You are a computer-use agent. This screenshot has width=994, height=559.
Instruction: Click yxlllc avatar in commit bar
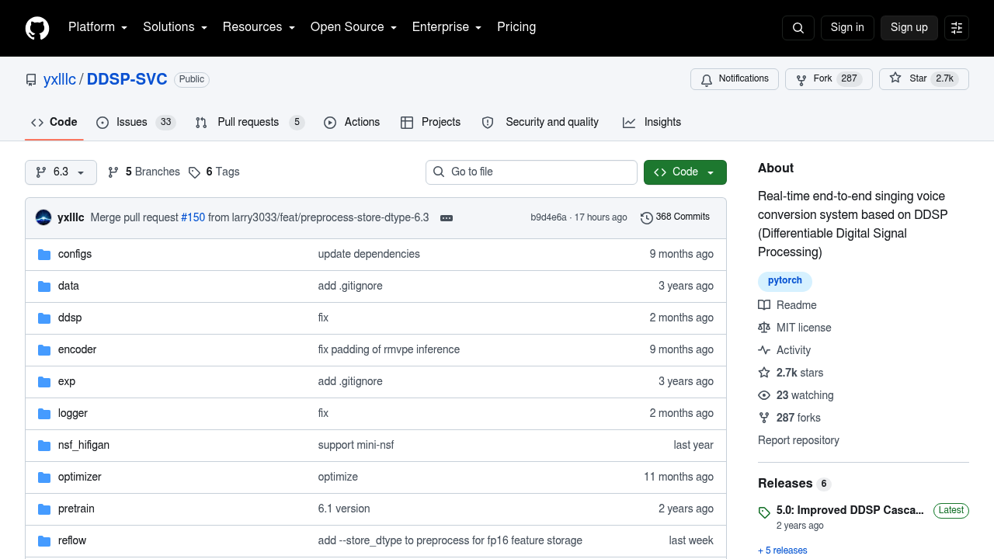pyautogui.click(x=43, y=217)
